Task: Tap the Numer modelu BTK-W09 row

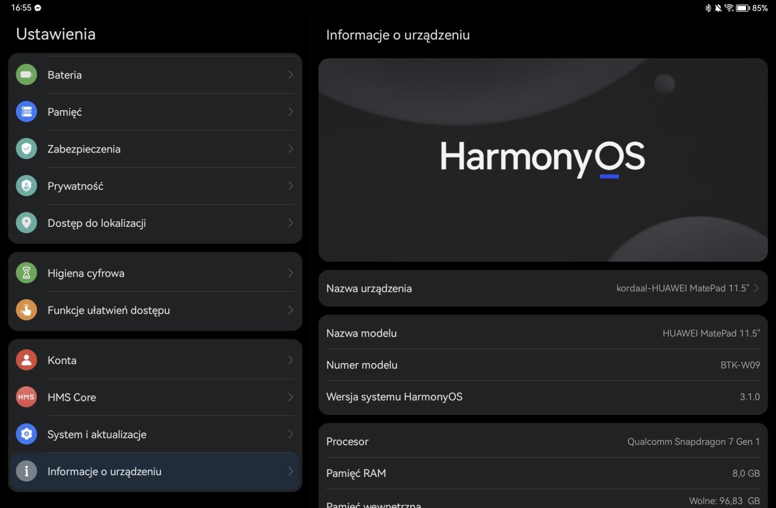Action: [542, 365]
